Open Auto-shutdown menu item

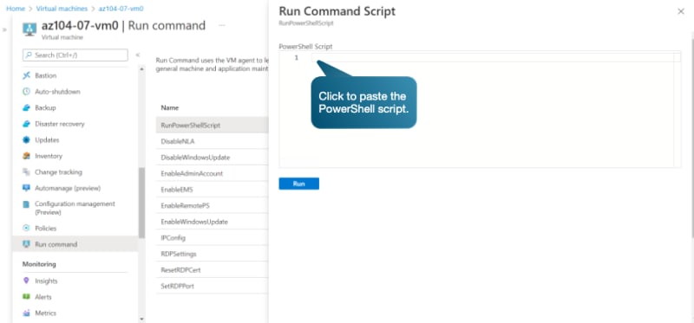57,92
